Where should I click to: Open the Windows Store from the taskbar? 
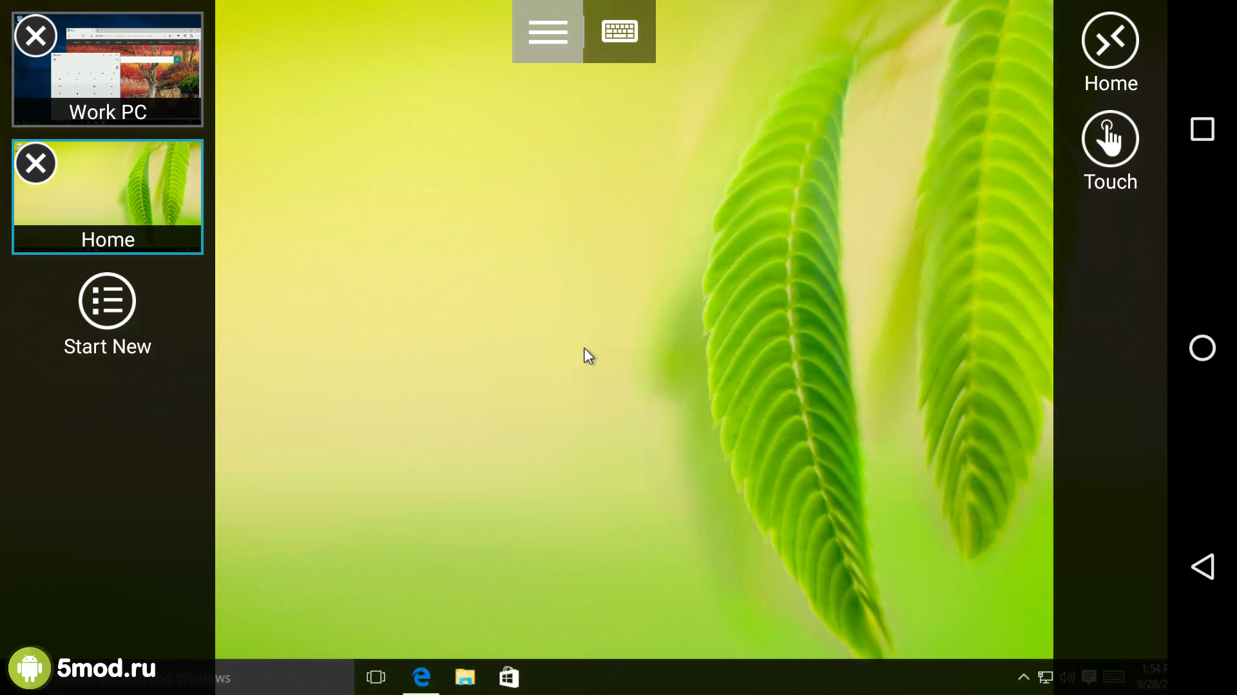[509, 677]
